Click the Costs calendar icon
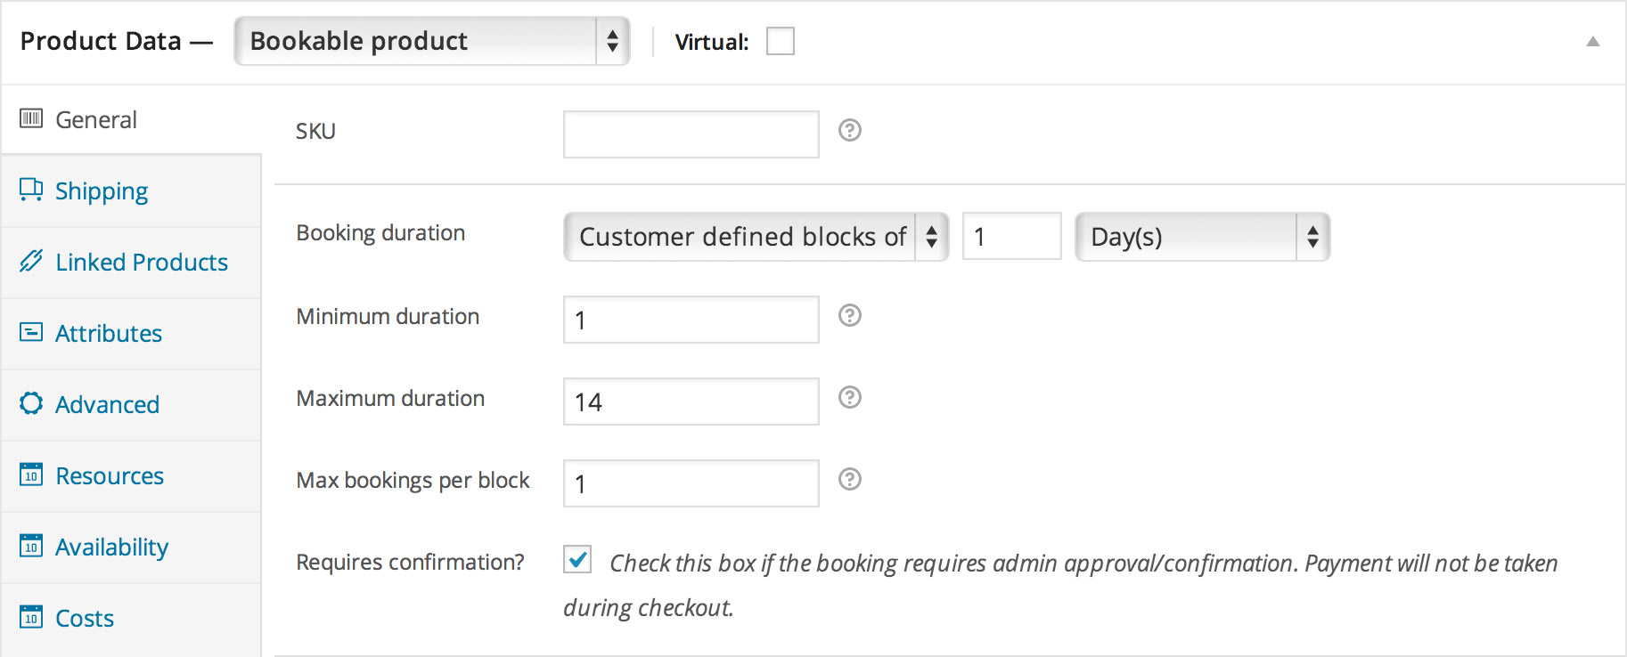Image resolution: width=1627 pixels, height=657 pixels. (31, 617)
